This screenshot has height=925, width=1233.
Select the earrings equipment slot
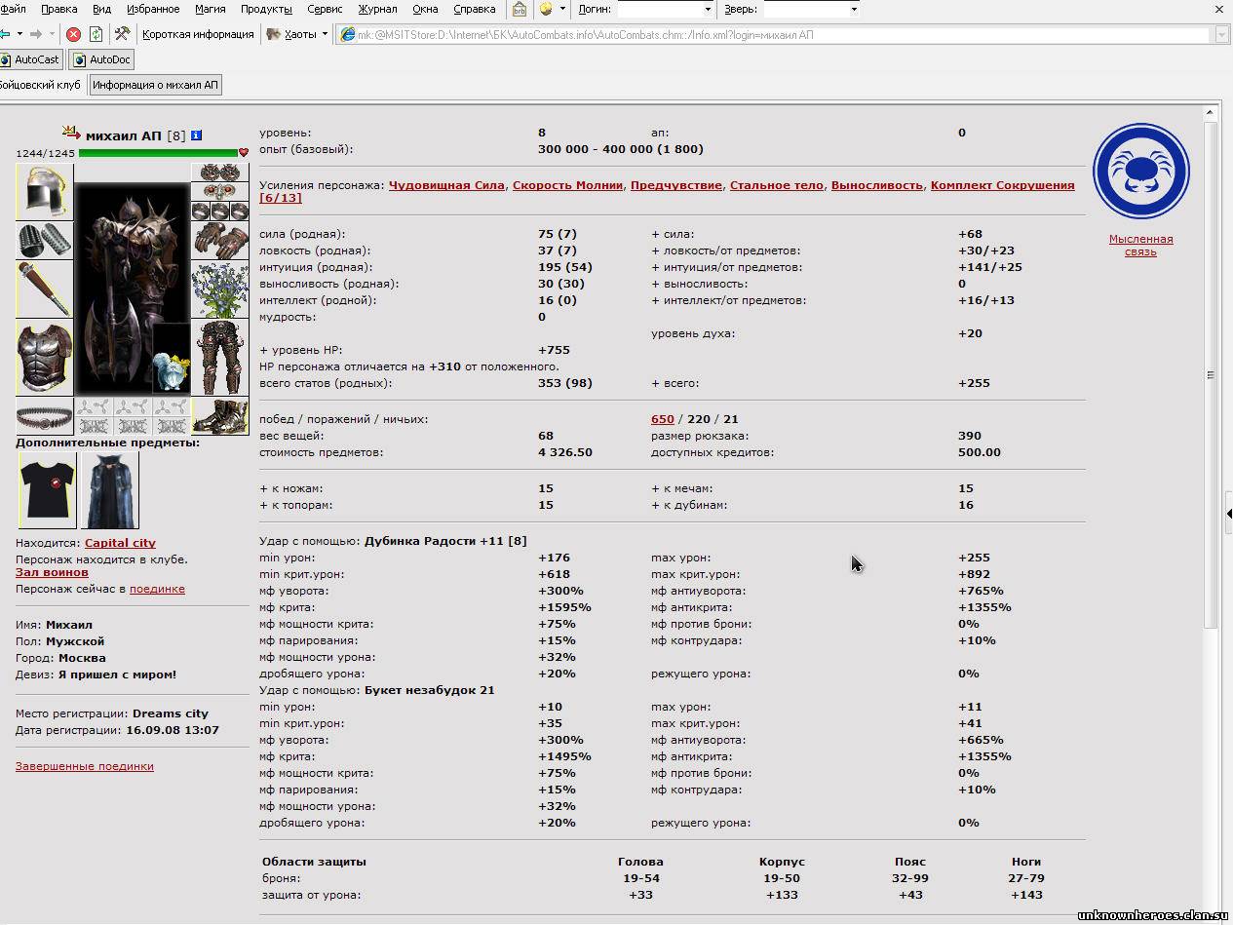pyautogui.click(x=220, y=173)
